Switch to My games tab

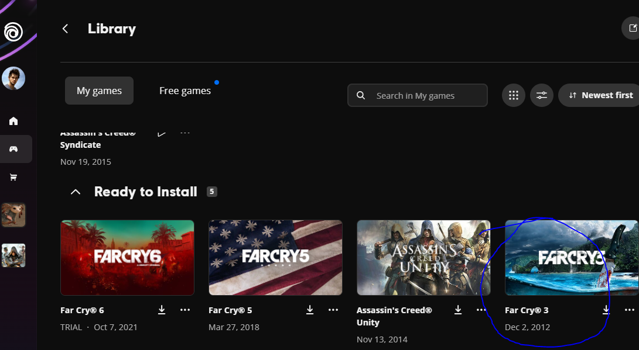[x=99, y=91]
